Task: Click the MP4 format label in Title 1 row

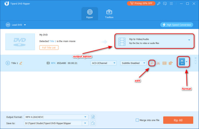Action: point(53,63)
